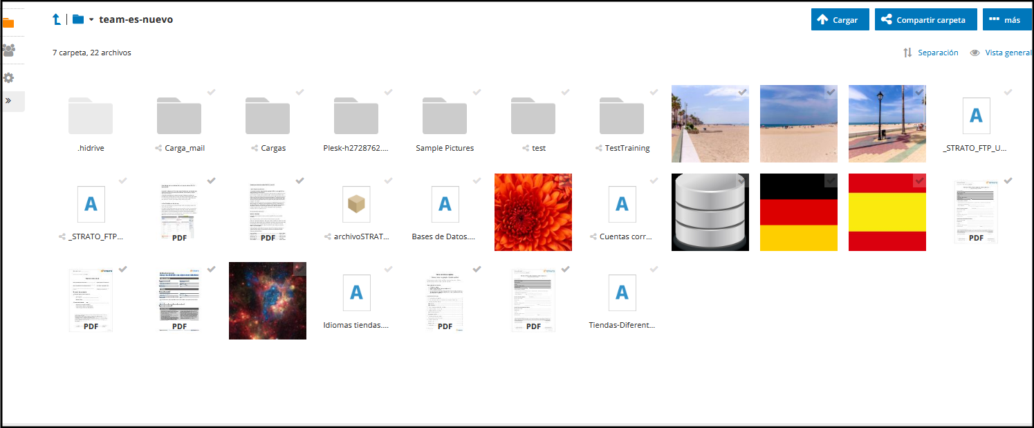Select the team members sidebar icon
The height and width of the screenshot is (428, 1034).
click(x=9, y=50)
